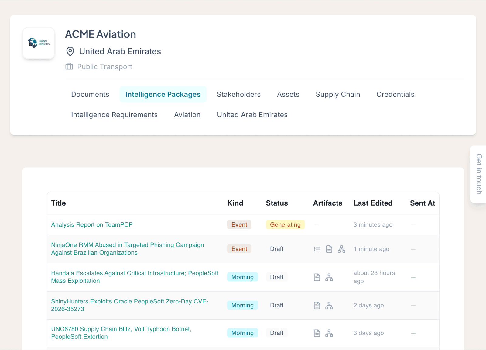Click the Status column header
This screenshot has width=486, height=350.
(277, 203)
